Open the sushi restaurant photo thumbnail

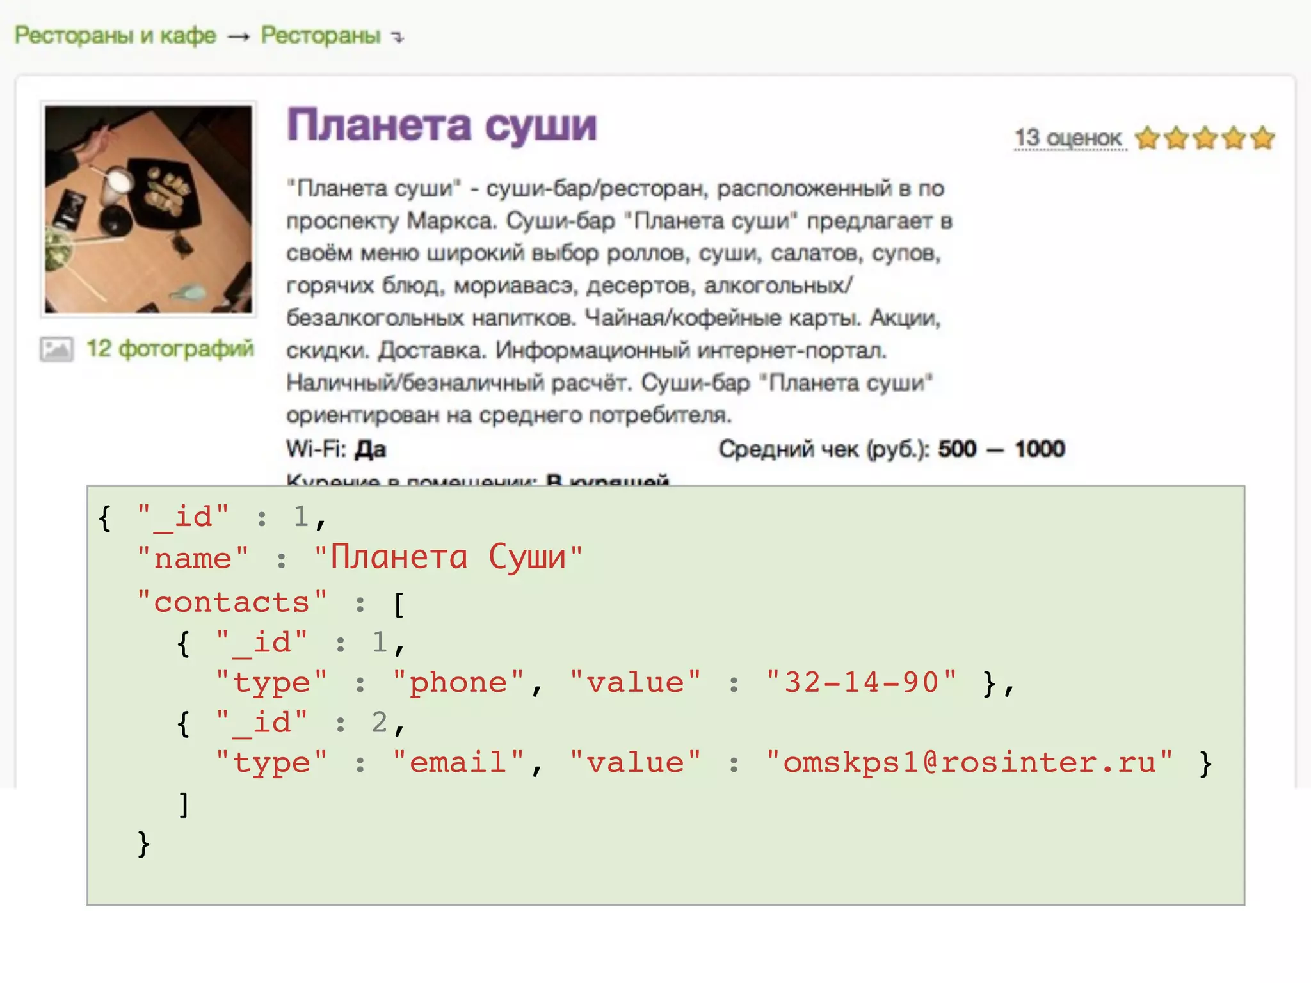[x=149, y=209]
